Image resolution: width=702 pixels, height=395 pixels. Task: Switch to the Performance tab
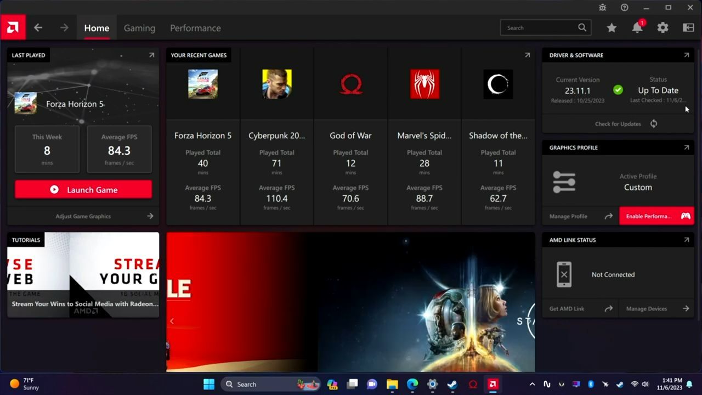(x=195, y=28)
